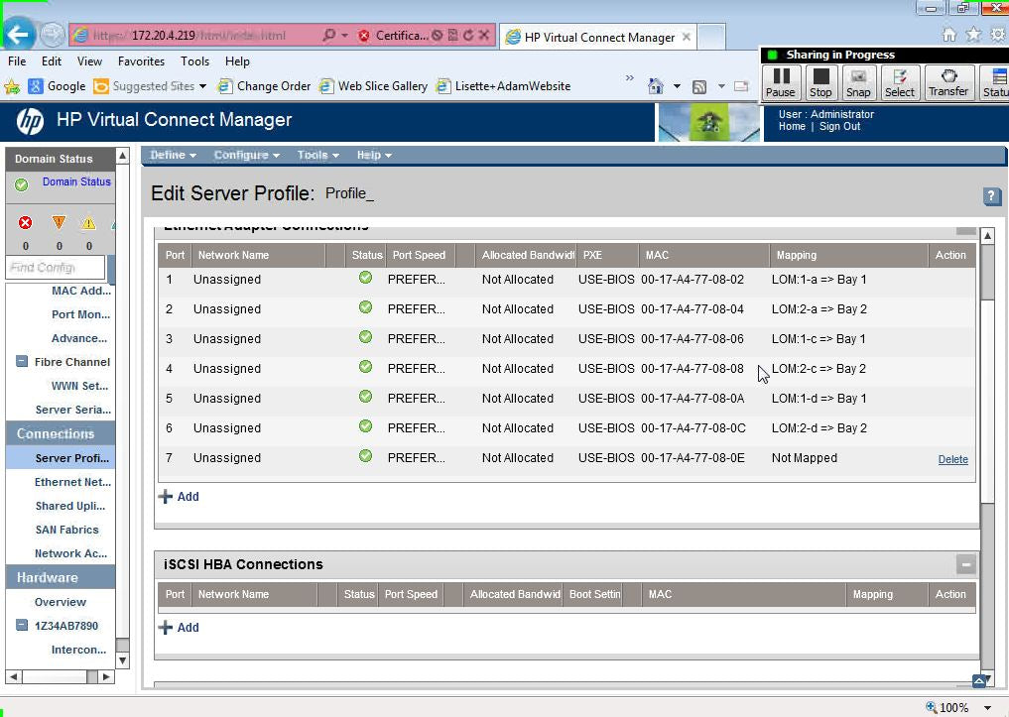Open the RSS feeds icon
Viewport: 1009px width, 717px height.
click(699, 86)
